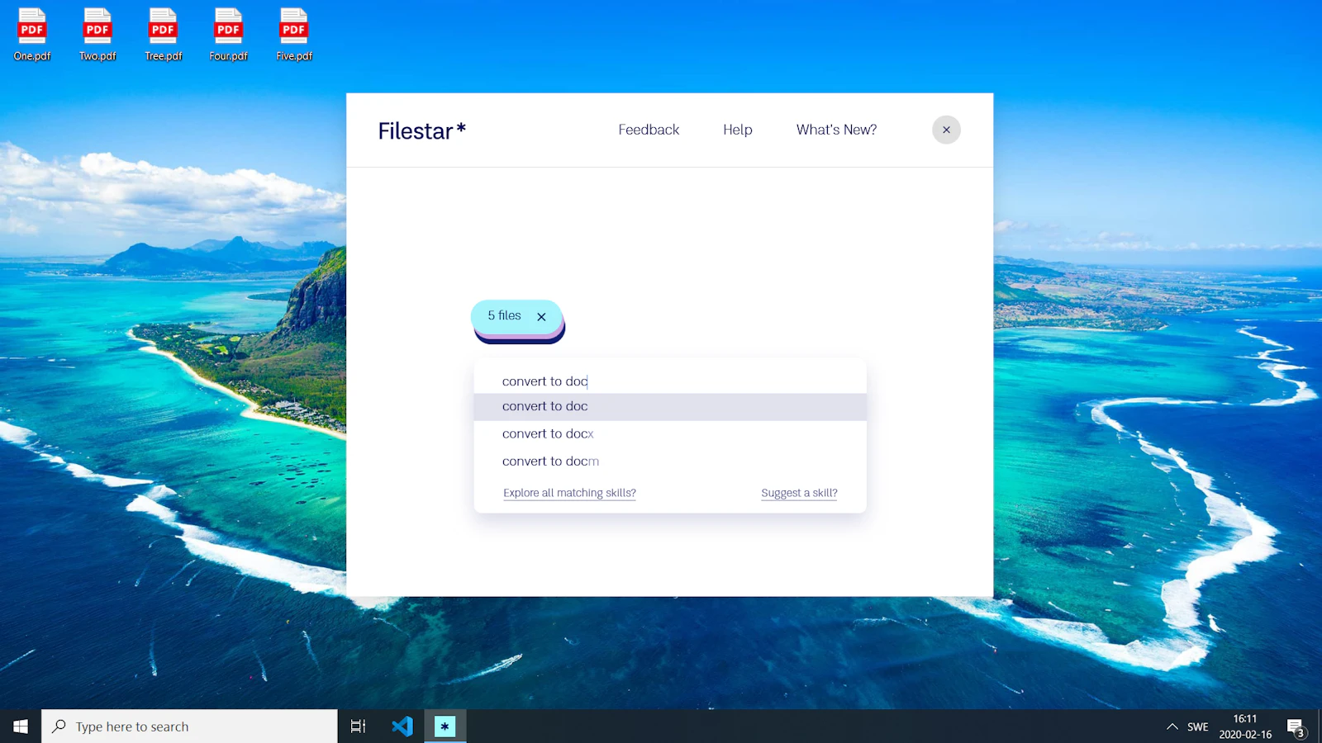
Task: Switch the SWE input language indicator
Action: click(1197, 726)
